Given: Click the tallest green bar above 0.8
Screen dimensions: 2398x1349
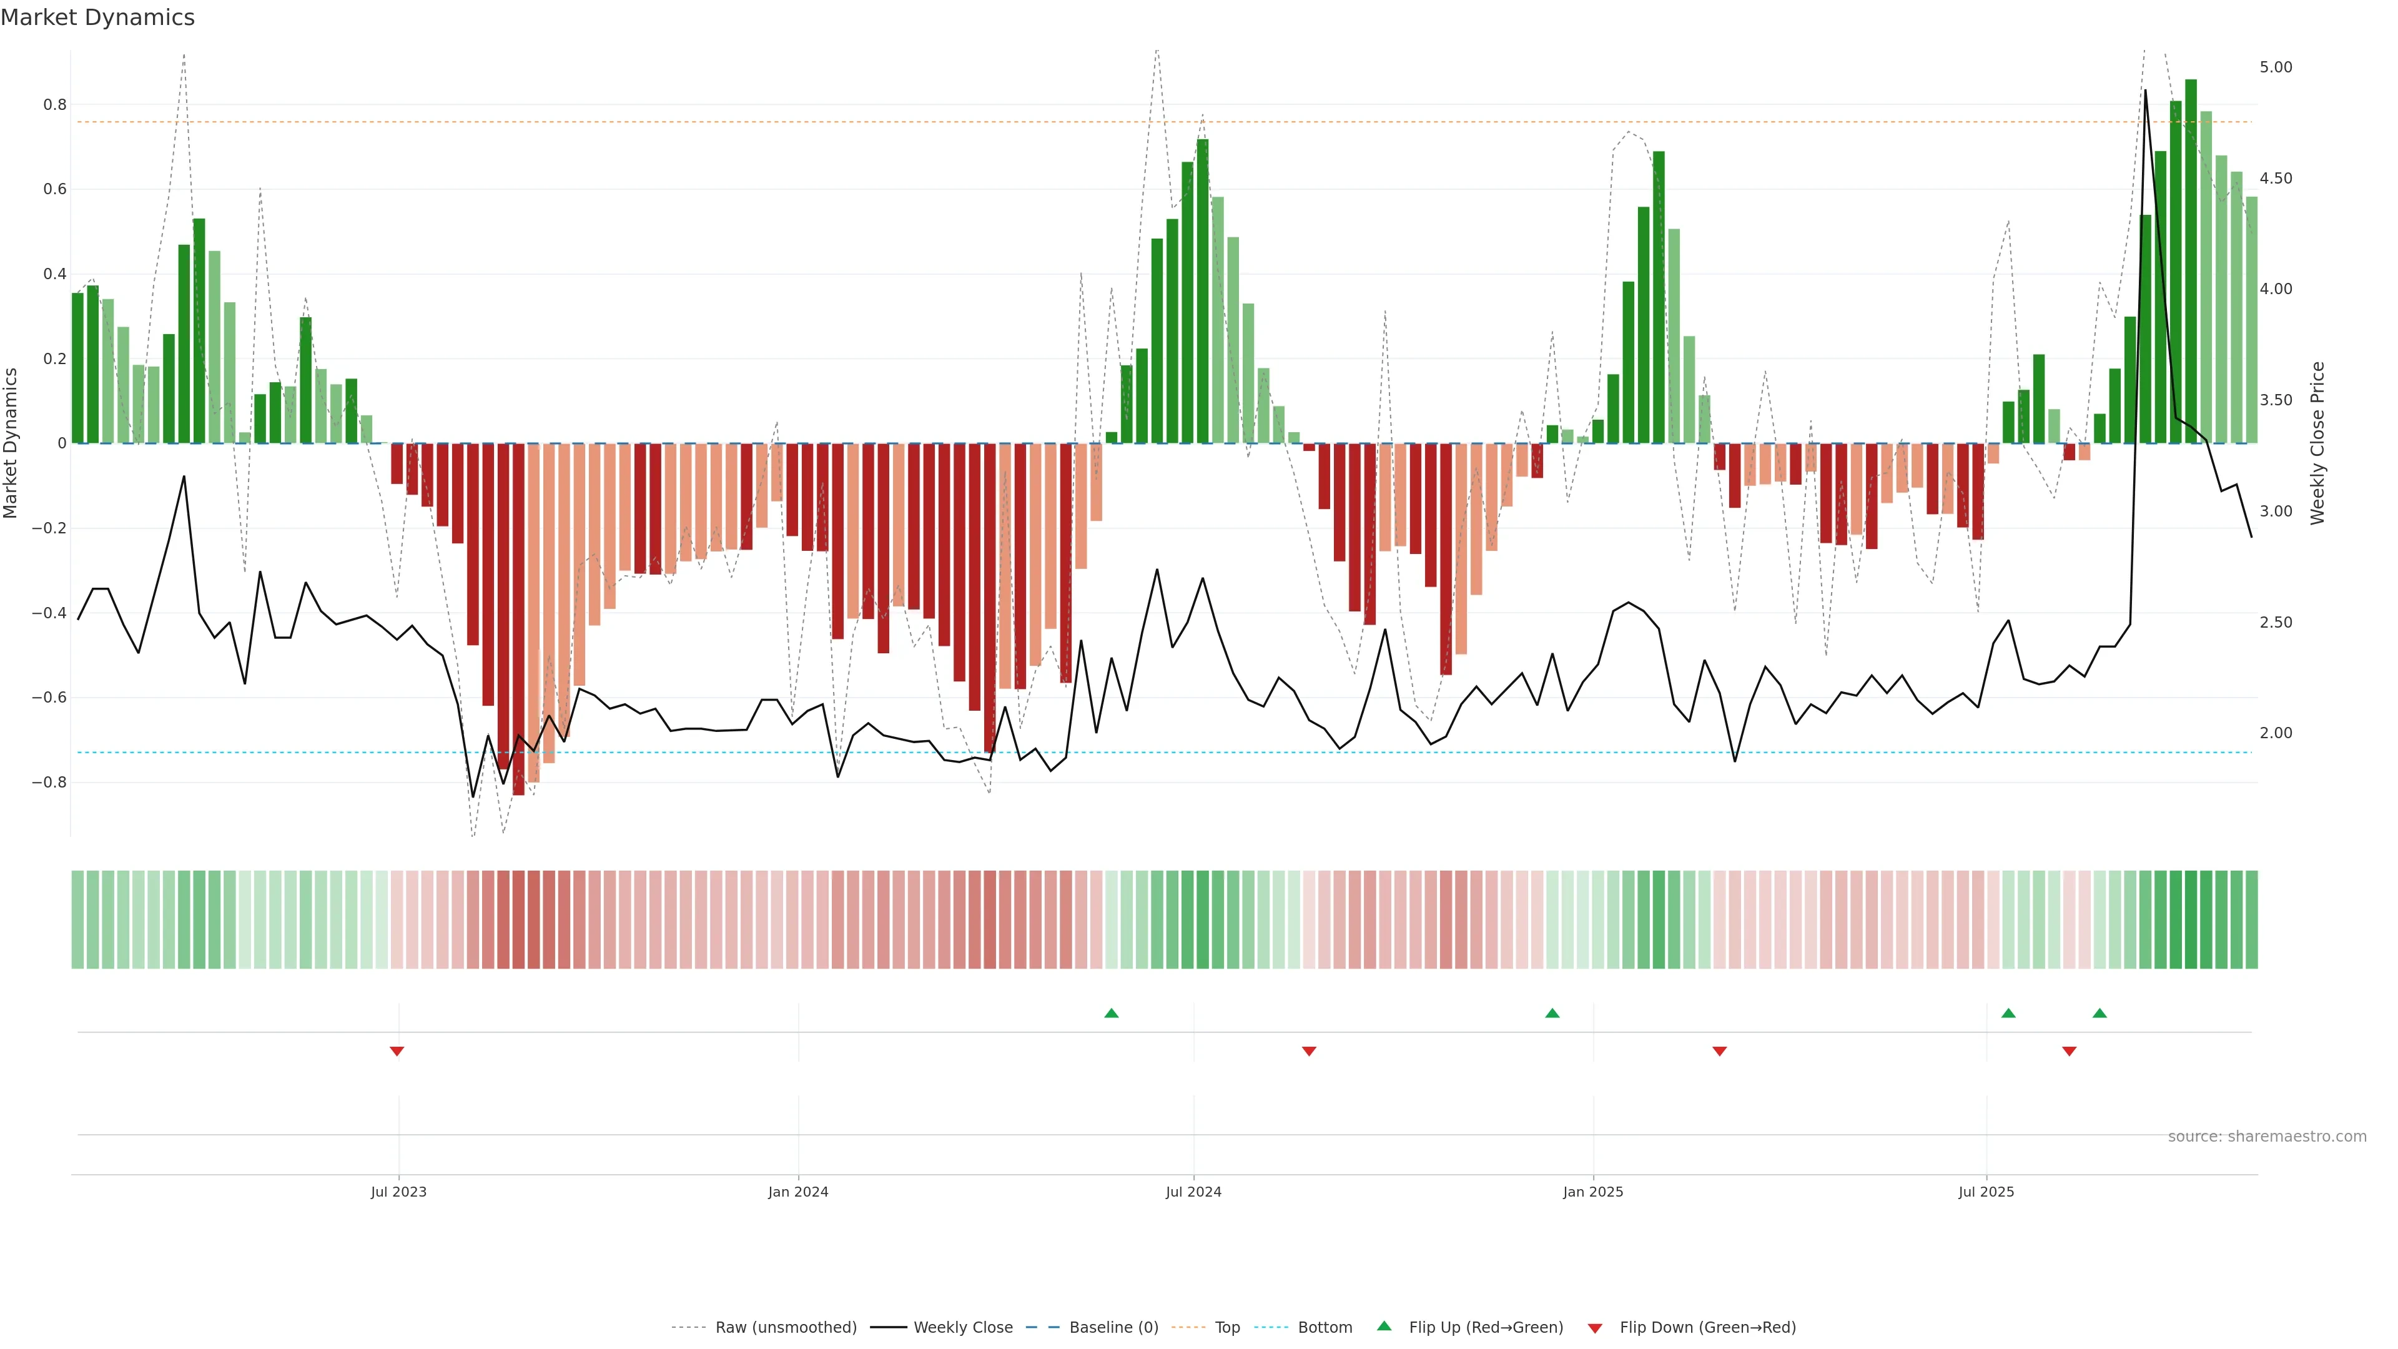Looking at the screenshot, I should [2191, 260].
